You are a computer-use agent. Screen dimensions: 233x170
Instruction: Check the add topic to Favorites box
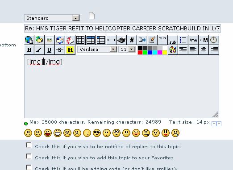[x=29, y=157]
